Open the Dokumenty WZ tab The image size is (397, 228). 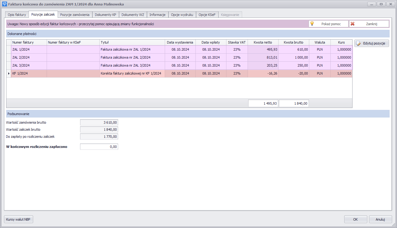pyautogui.click(x=133, y=15)
